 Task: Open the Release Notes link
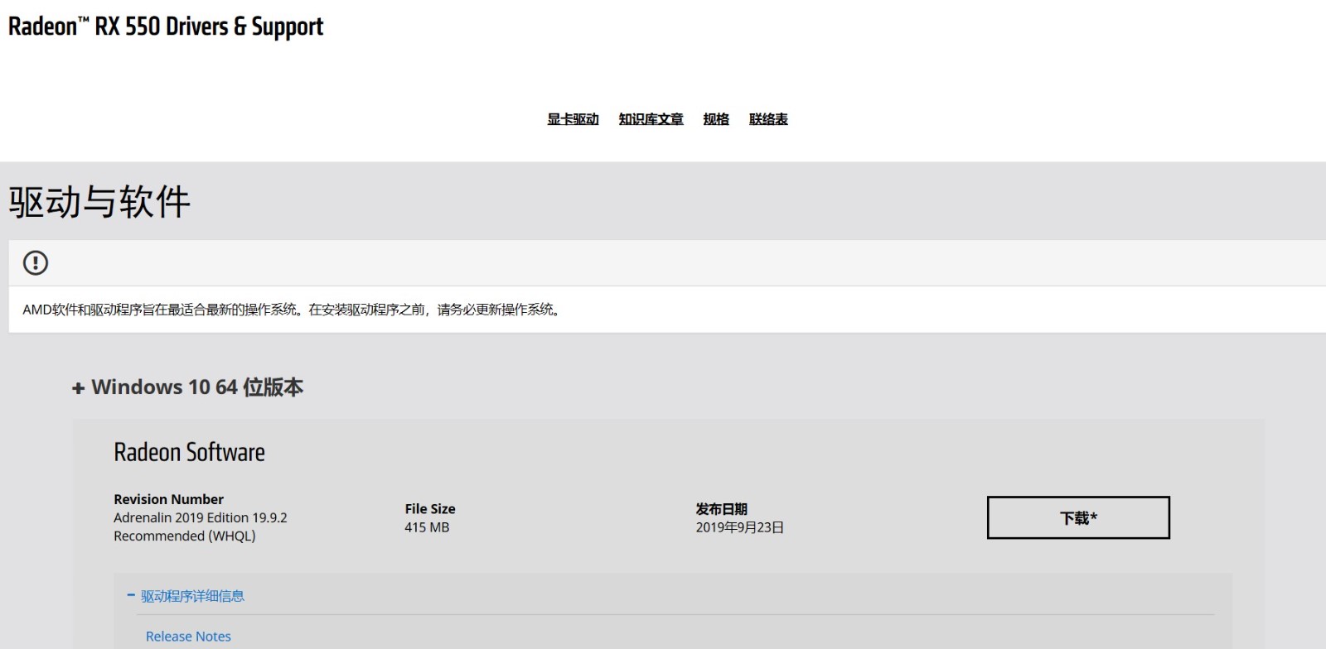click(188, 637)
